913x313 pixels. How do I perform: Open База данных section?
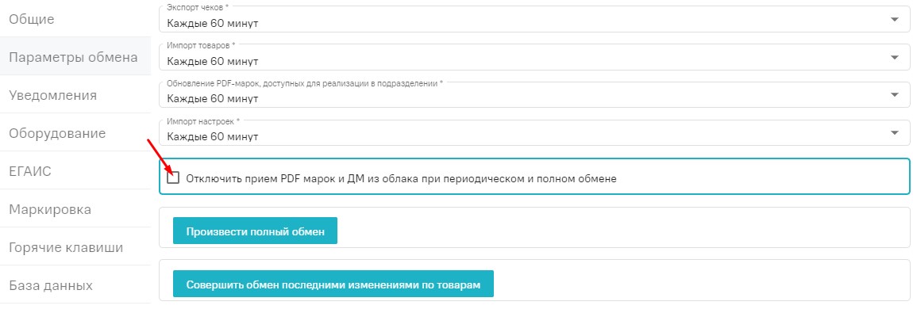pyautogui.click(x=75, y=285)
